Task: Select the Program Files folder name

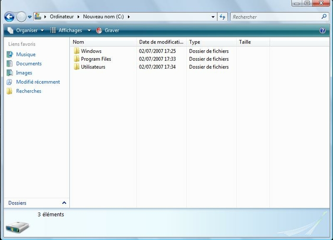Action: (96, 59)
